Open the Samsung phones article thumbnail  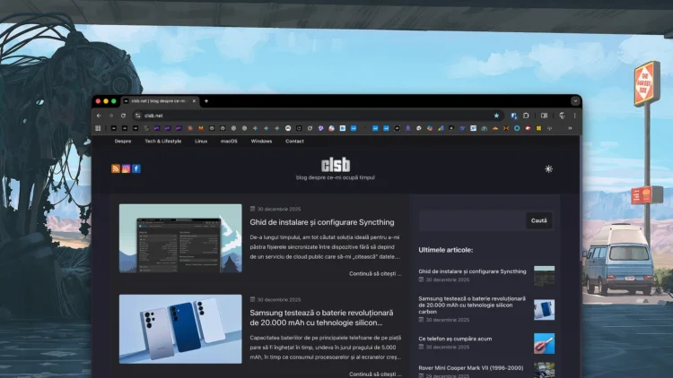[x=180, y=329]
